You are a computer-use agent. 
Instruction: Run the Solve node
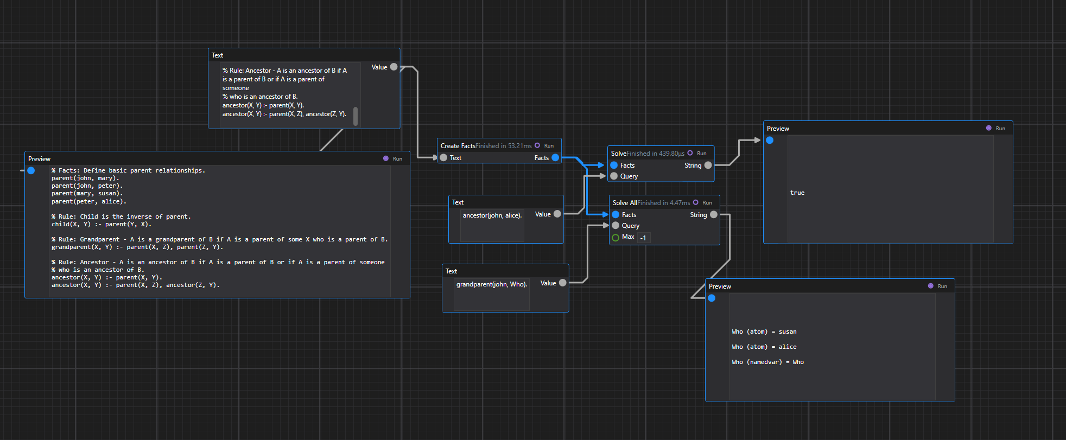coord(702,154)
